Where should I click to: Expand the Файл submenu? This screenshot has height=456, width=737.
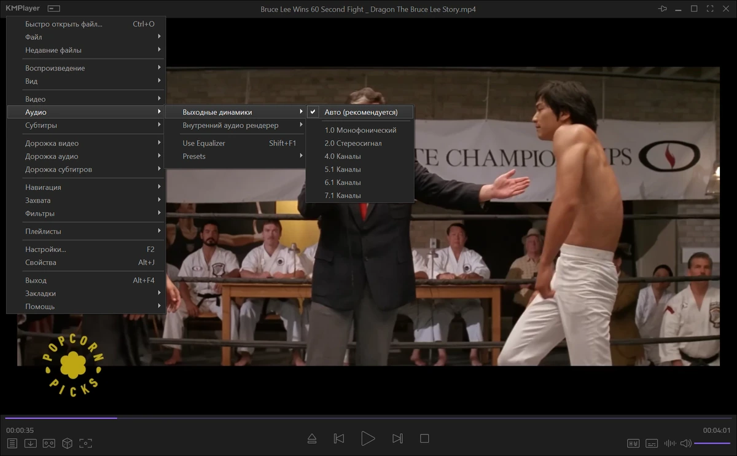(86, 37)
